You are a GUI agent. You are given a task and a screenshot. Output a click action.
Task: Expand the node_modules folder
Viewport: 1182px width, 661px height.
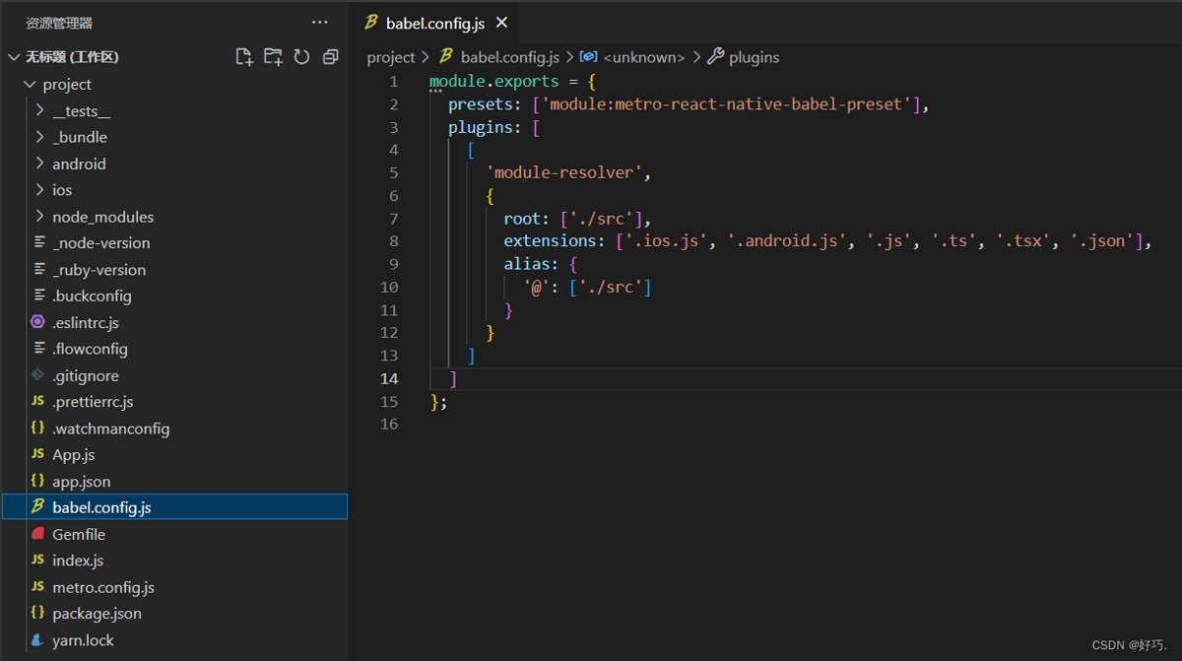(x=102, y=217)
